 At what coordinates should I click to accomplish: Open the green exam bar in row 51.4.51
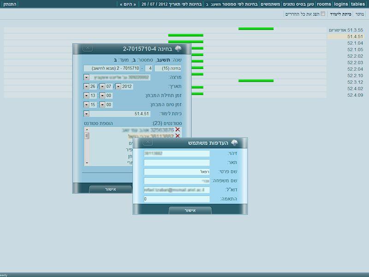tap(186, 36)
